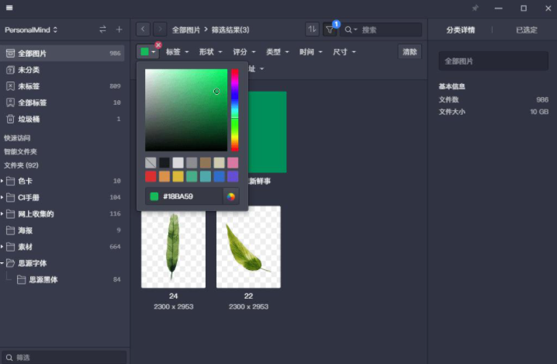Open the color wheel picker button

pyautogui.click(x=231, y=196)
